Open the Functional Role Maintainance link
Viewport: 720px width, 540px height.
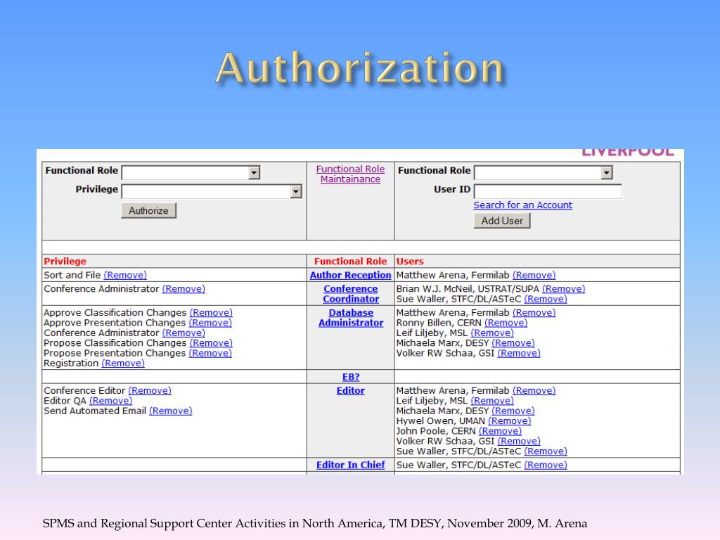pos(350,174)
